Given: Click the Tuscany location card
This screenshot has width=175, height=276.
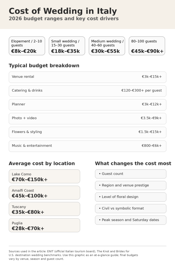Looking at the screenshot, I should click(x=44, y=209).
